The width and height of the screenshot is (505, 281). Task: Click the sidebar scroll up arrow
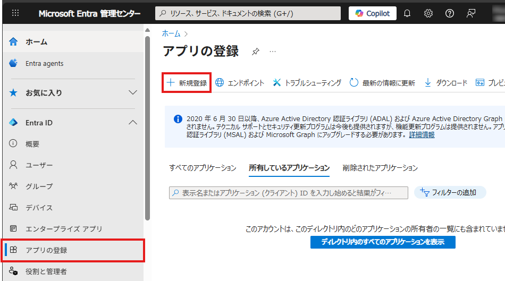tap(147, 30)
